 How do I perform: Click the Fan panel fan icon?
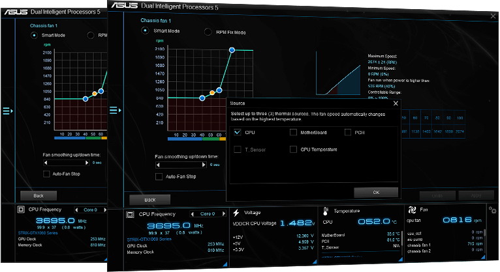(412, 210)
